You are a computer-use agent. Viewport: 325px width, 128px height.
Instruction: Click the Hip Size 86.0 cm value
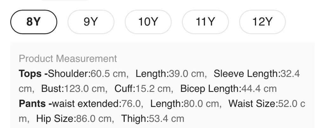pos(75,118)
